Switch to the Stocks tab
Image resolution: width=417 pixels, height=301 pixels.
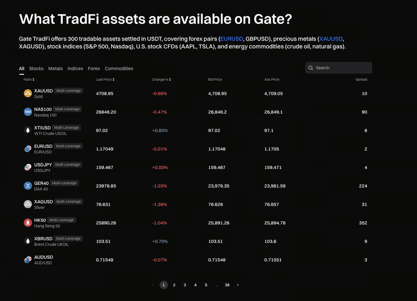pyautogui.click(x=36, y=68)
